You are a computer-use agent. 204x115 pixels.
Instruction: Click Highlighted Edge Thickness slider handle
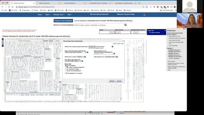pyautogui.click(x=136, y=32)
